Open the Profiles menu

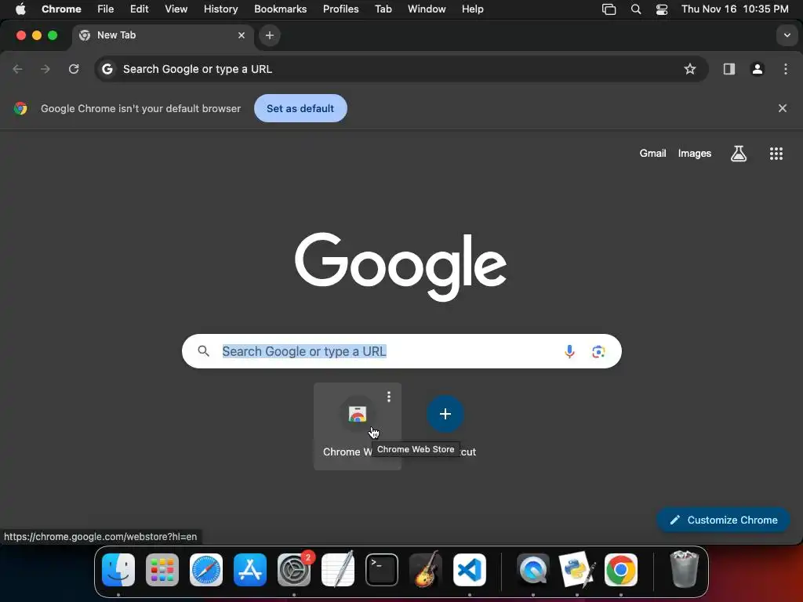pos(340,9)
